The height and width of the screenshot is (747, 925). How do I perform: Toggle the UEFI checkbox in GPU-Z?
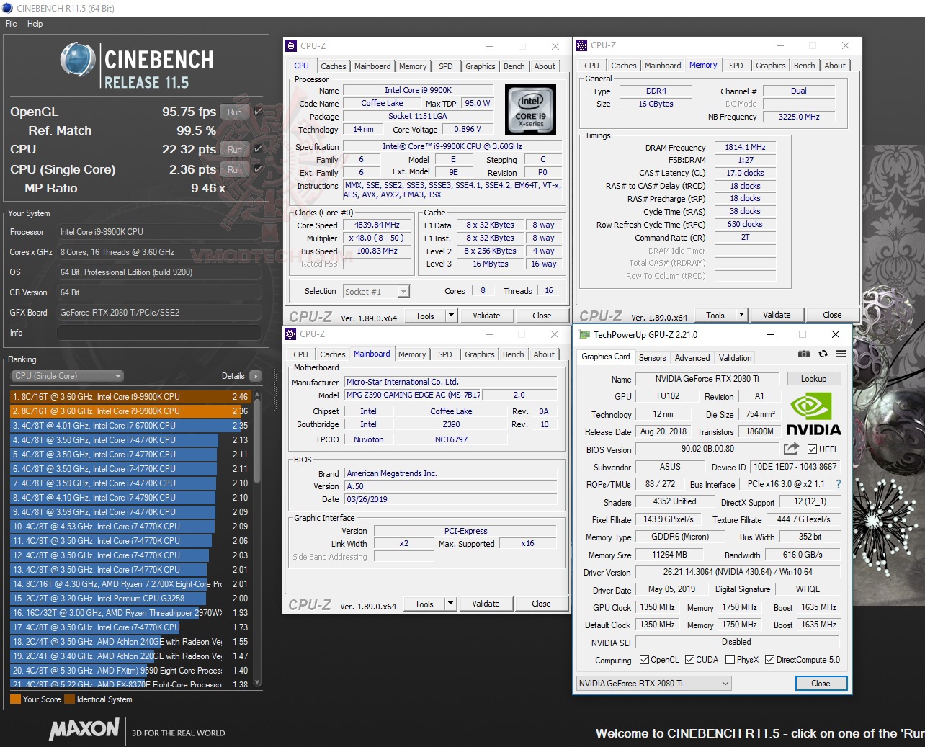pos(813,448)
